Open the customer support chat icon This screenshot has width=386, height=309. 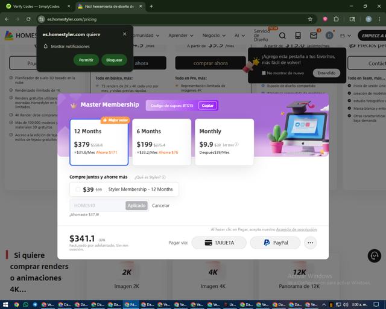374,256
